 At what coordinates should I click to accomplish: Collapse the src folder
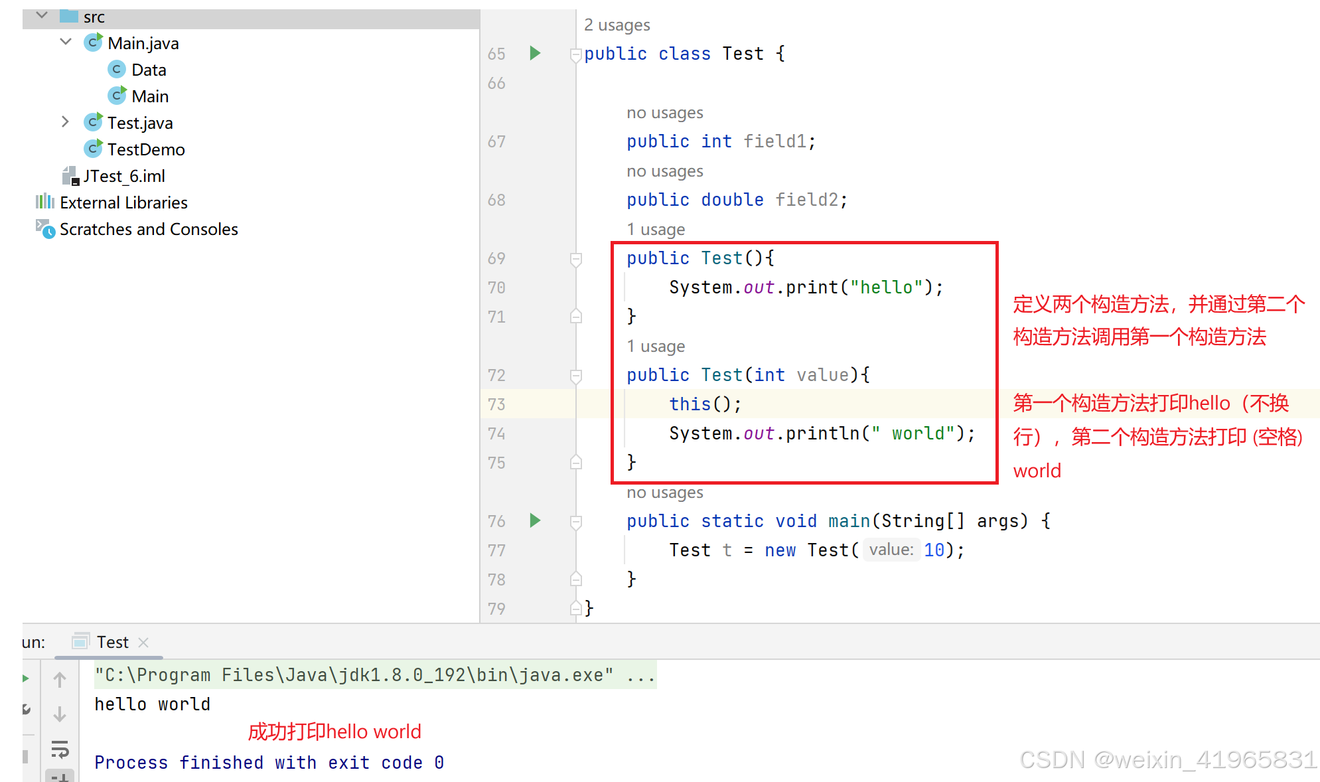click(x=42, y=15)
